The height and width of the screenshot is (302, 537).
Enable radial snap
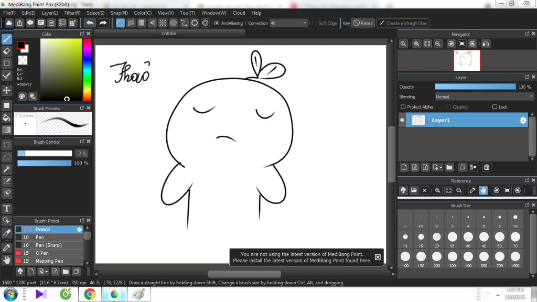pyautogui.click(x=163, y=23)
